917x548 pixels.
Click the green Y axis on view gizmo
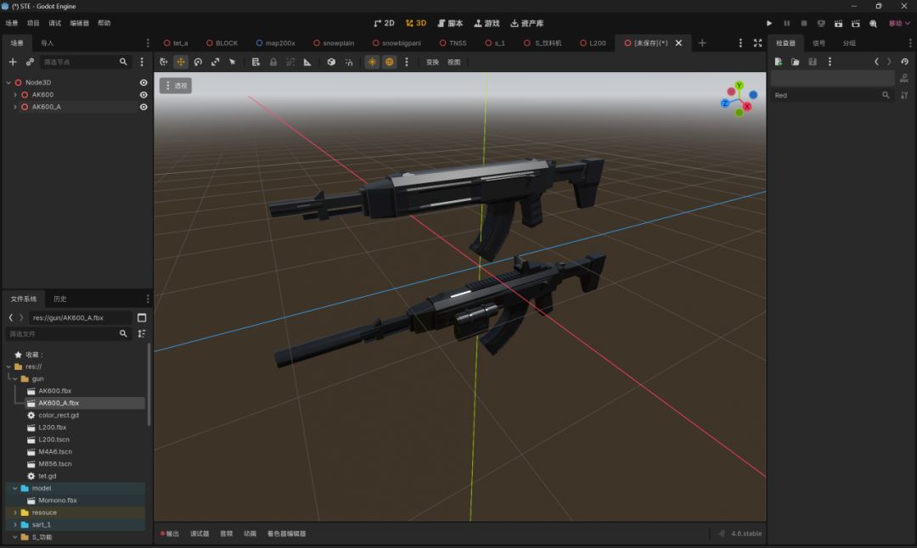[x=740, y=86]
